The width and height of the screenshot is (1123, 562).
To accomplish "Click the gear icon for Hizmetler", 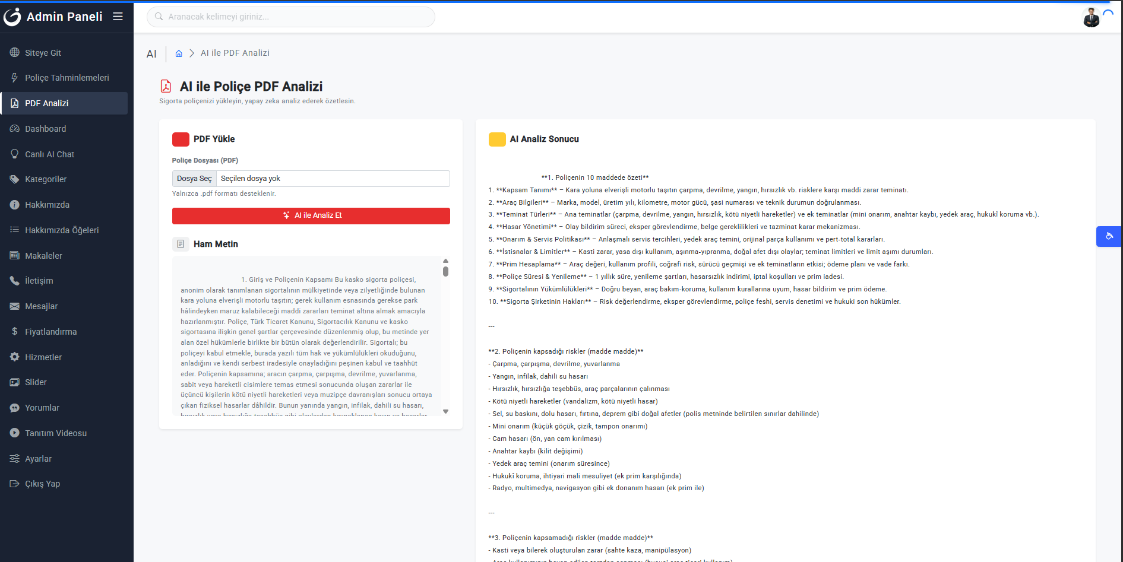I will pos(14,357).
